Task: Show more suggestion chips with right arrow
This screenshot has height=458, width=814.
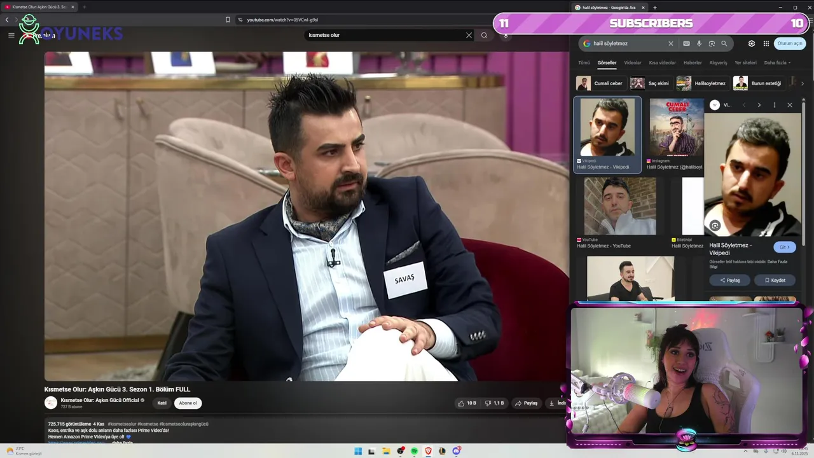Action: 803,83
